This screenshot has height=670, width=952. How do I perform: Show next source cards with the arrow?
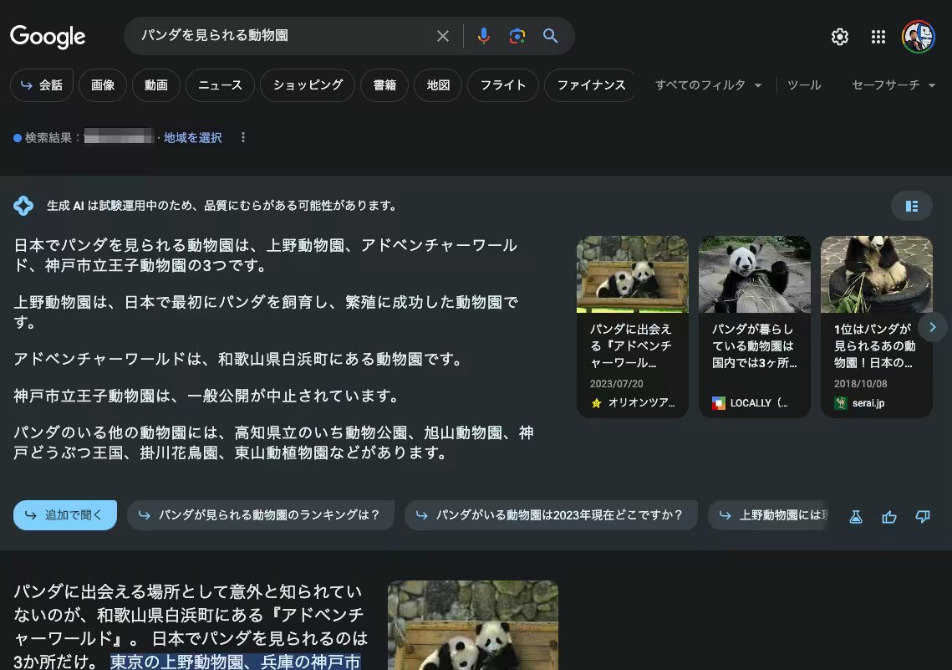(933, 327)
